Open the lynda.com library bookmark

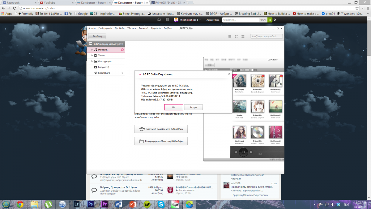click(161, 14)
